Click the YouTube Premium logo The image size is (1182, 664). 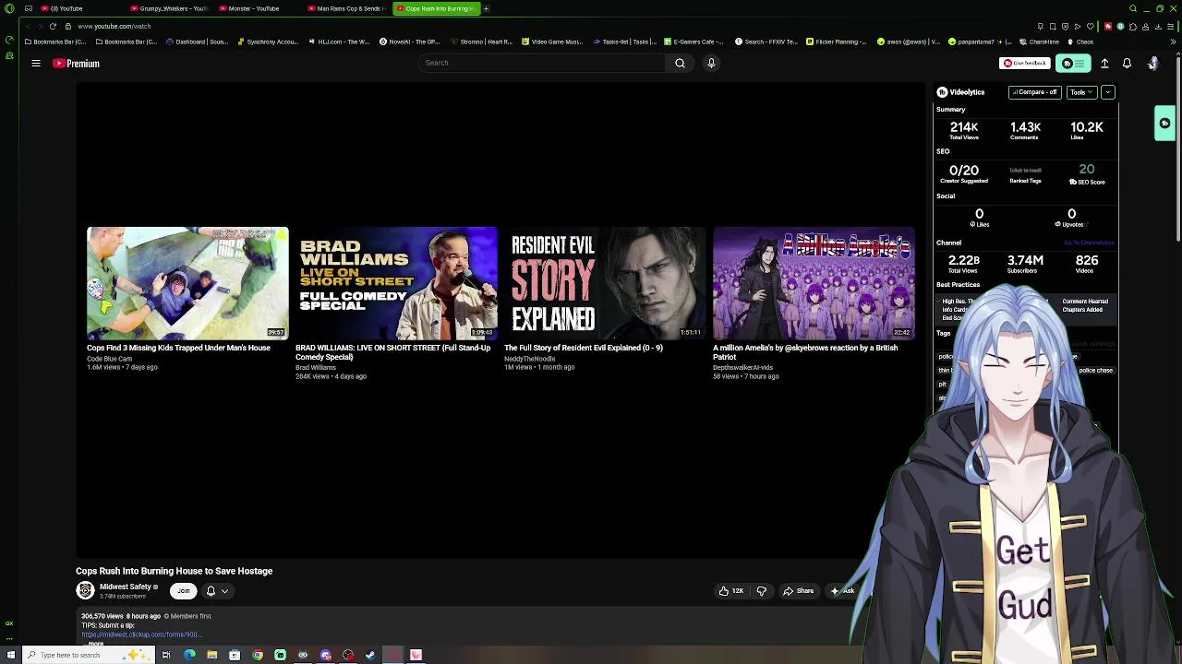tap(76, 64)
